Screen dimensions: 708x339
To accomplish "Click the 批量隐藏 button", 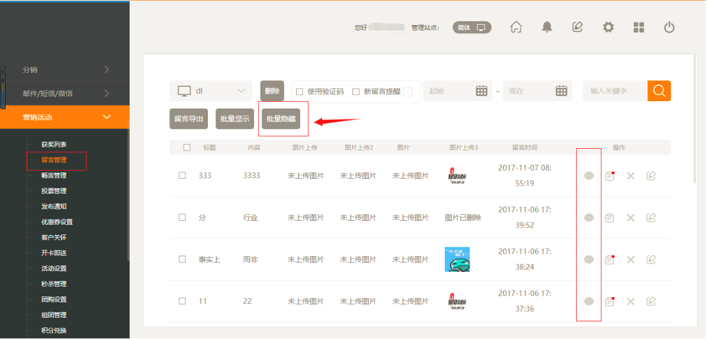I will (x=281, y=119).
